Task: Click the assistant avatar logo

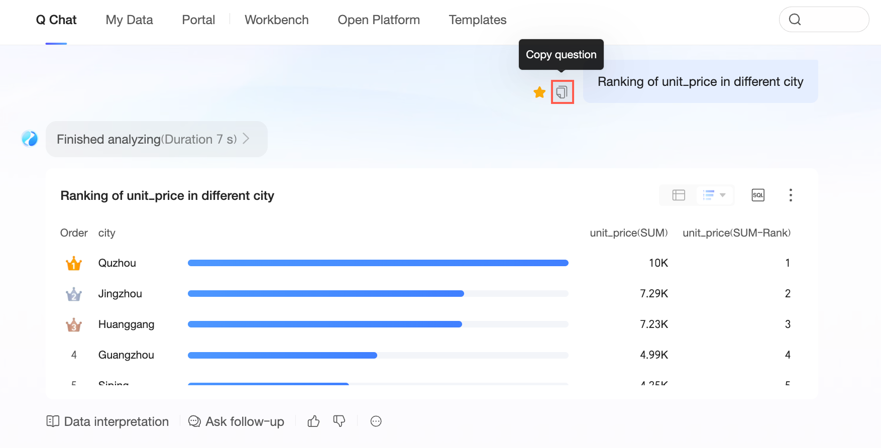Action: click(x=30, y=139)
